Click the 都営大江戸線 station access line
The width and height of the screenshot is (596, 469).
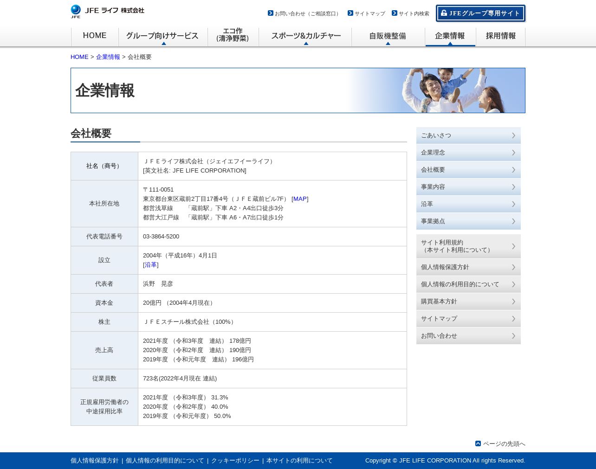pos(213,218)
